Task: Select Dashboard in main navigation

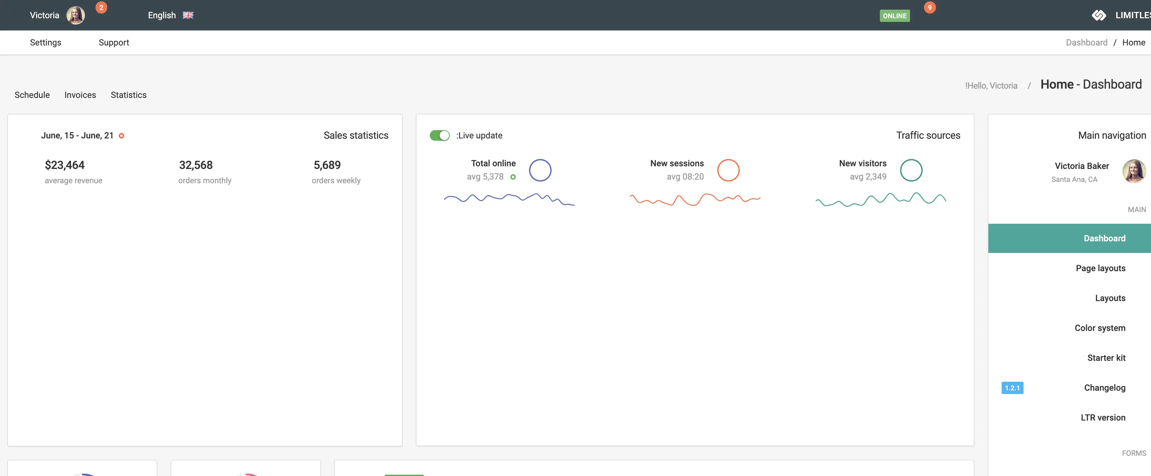Action: pos(1069,238)
